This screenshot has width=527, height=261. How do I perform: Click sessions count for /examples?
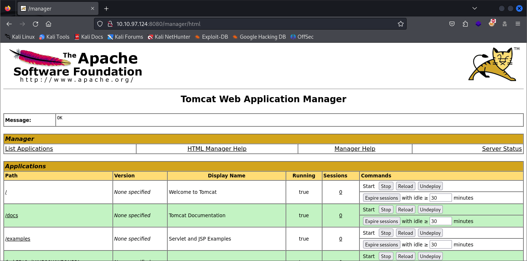point(341,239)
